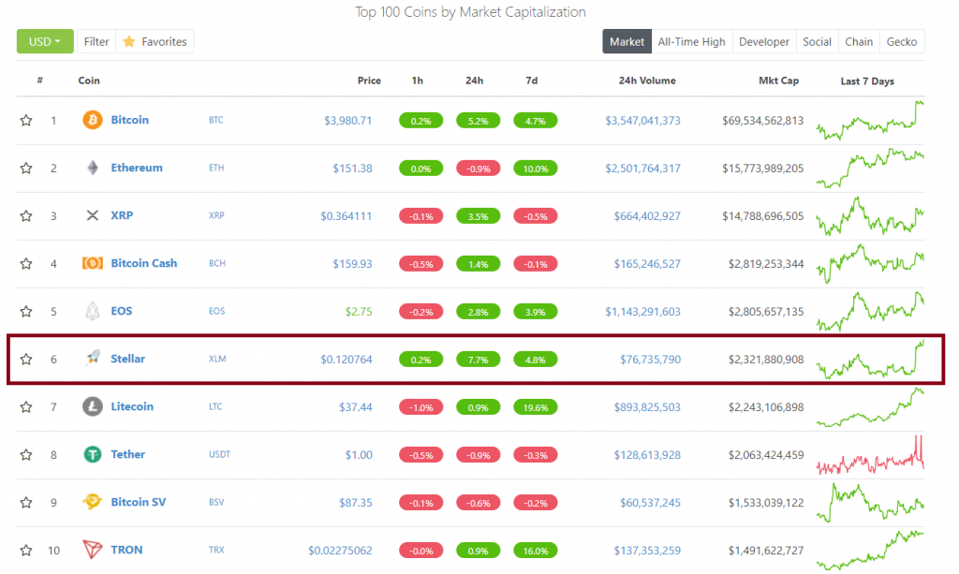959x574 pixels.
Task: Click the Filter button
Action: [96, 41]
